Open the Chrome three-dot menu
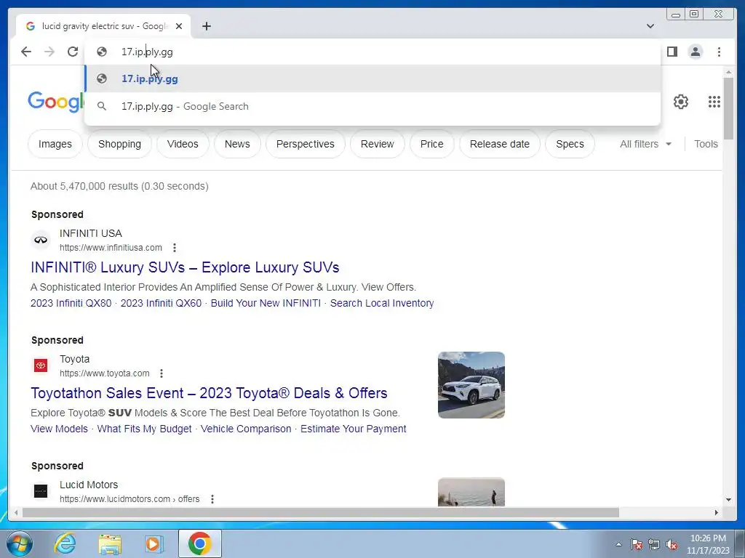Screen dimensions: 745x558 [x=719, y=52]
